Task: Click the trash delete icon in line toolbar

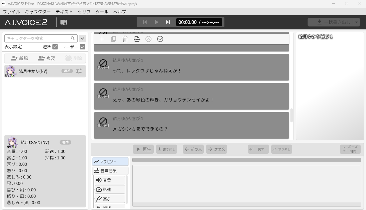Action: point(125,39)
